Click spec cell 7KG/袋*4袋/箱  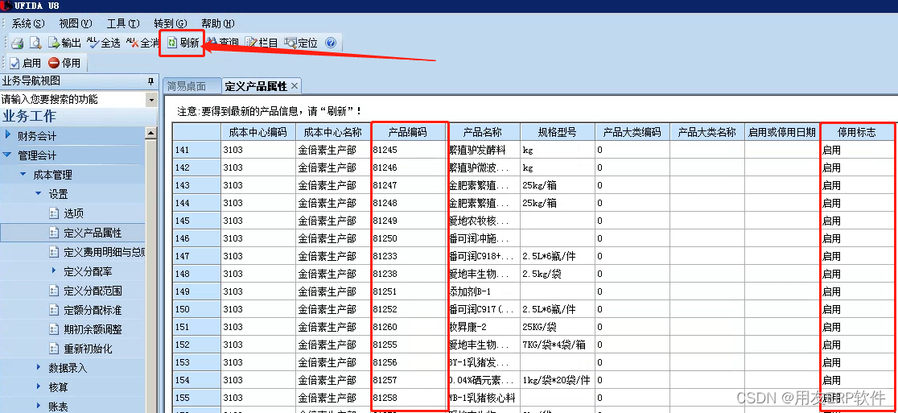click(x=558, y=345)
